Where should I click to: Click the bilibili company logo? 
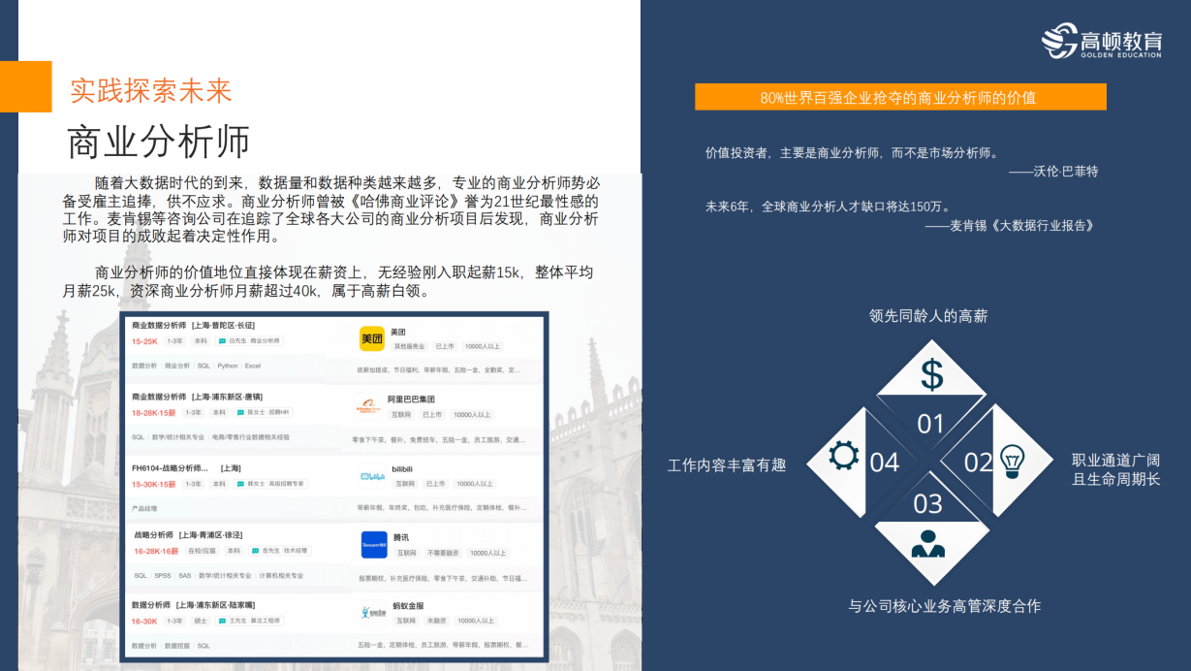coord(372,476)
